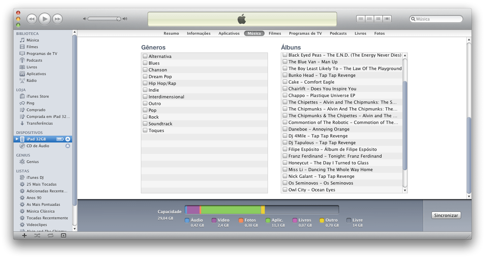Image resolution: width=485 pixels, height=258 pixels.
Task: Switch to album list view
Action: coord(370,19)
